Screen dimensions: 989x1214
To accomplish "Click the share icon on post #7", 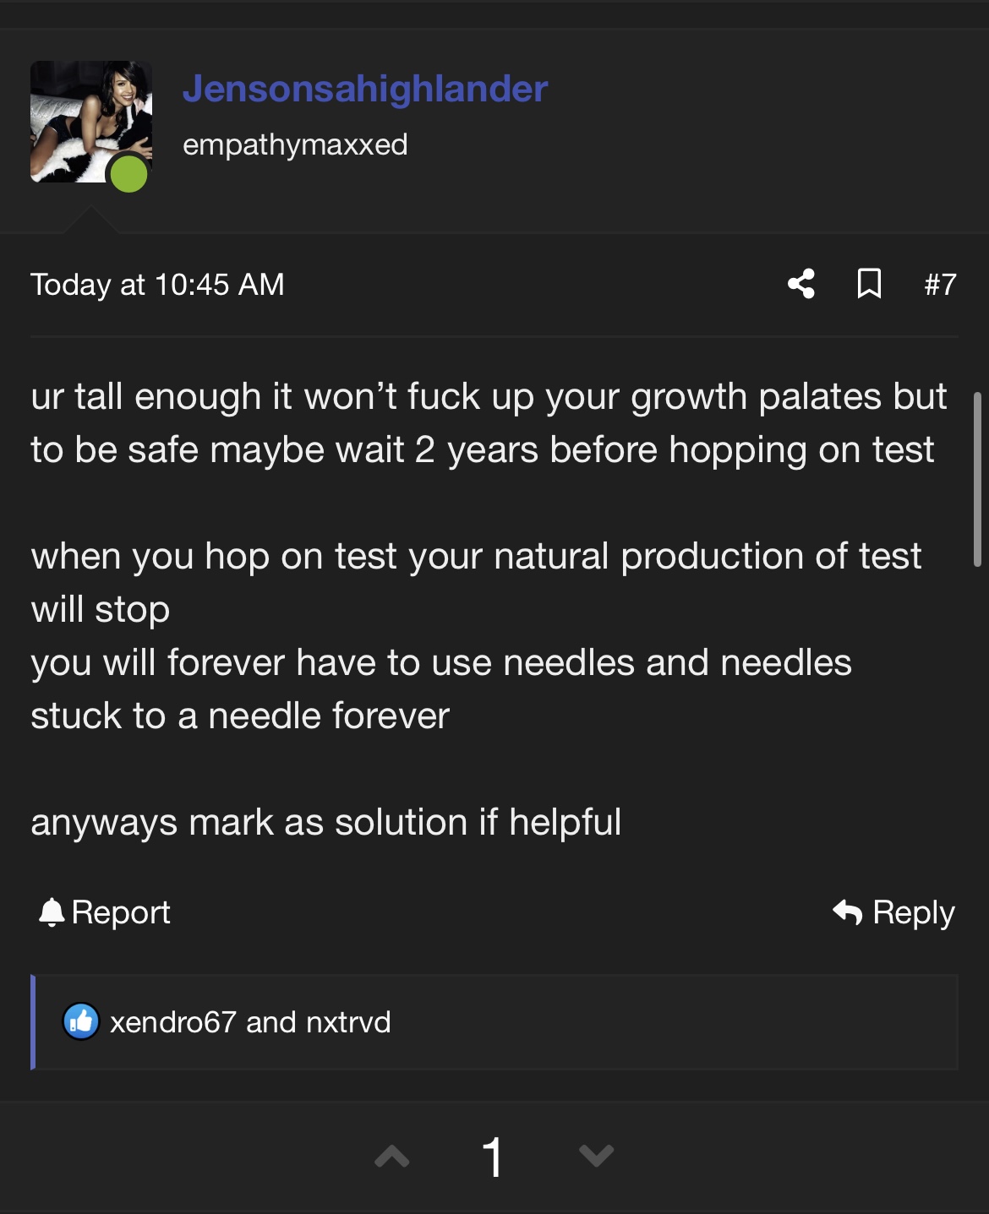I will click(x=800, y=284).
